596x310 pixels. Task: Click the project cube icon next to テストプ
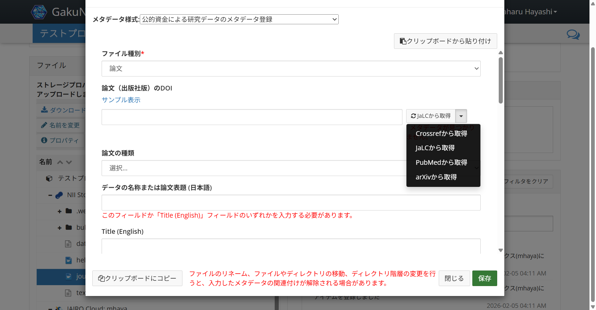coord(49,178)
